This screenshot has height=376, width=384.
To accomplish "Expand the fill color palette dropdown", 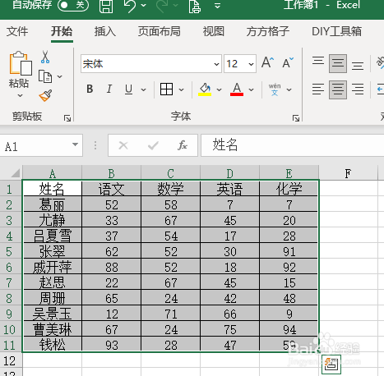I will [x=219, y=89].
